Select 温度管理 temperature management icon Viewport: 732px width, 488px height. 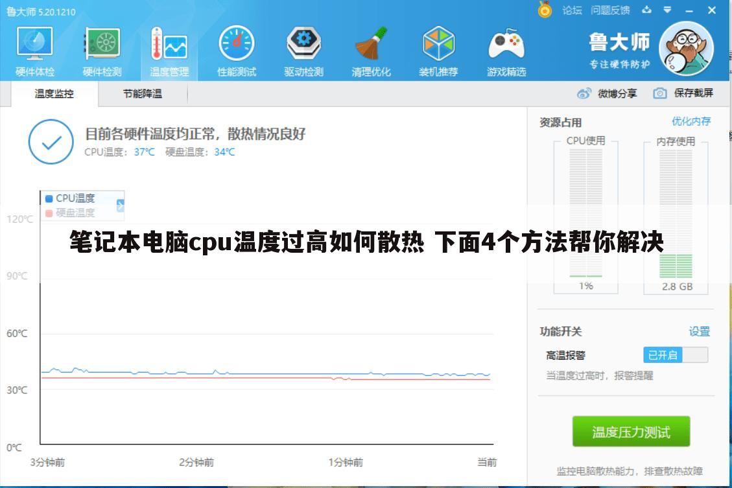point(169,51)
